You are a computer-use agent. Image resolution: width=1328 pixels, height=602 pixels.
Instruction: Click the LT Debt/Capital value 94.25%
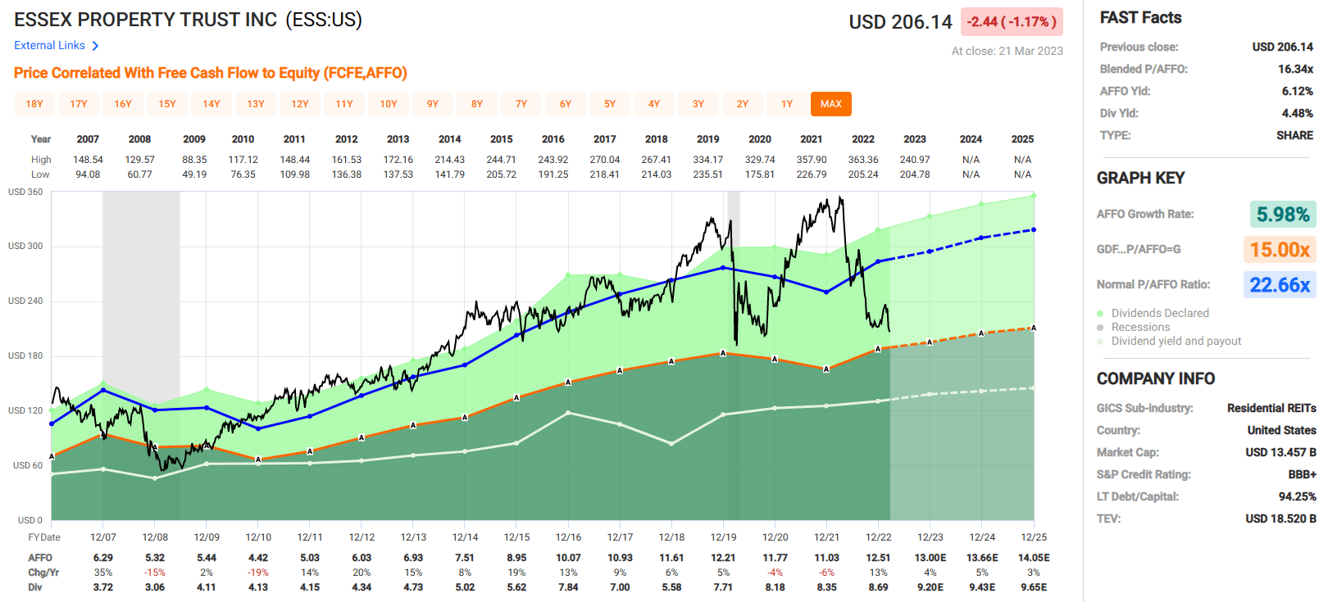[x=1298, y=496]
